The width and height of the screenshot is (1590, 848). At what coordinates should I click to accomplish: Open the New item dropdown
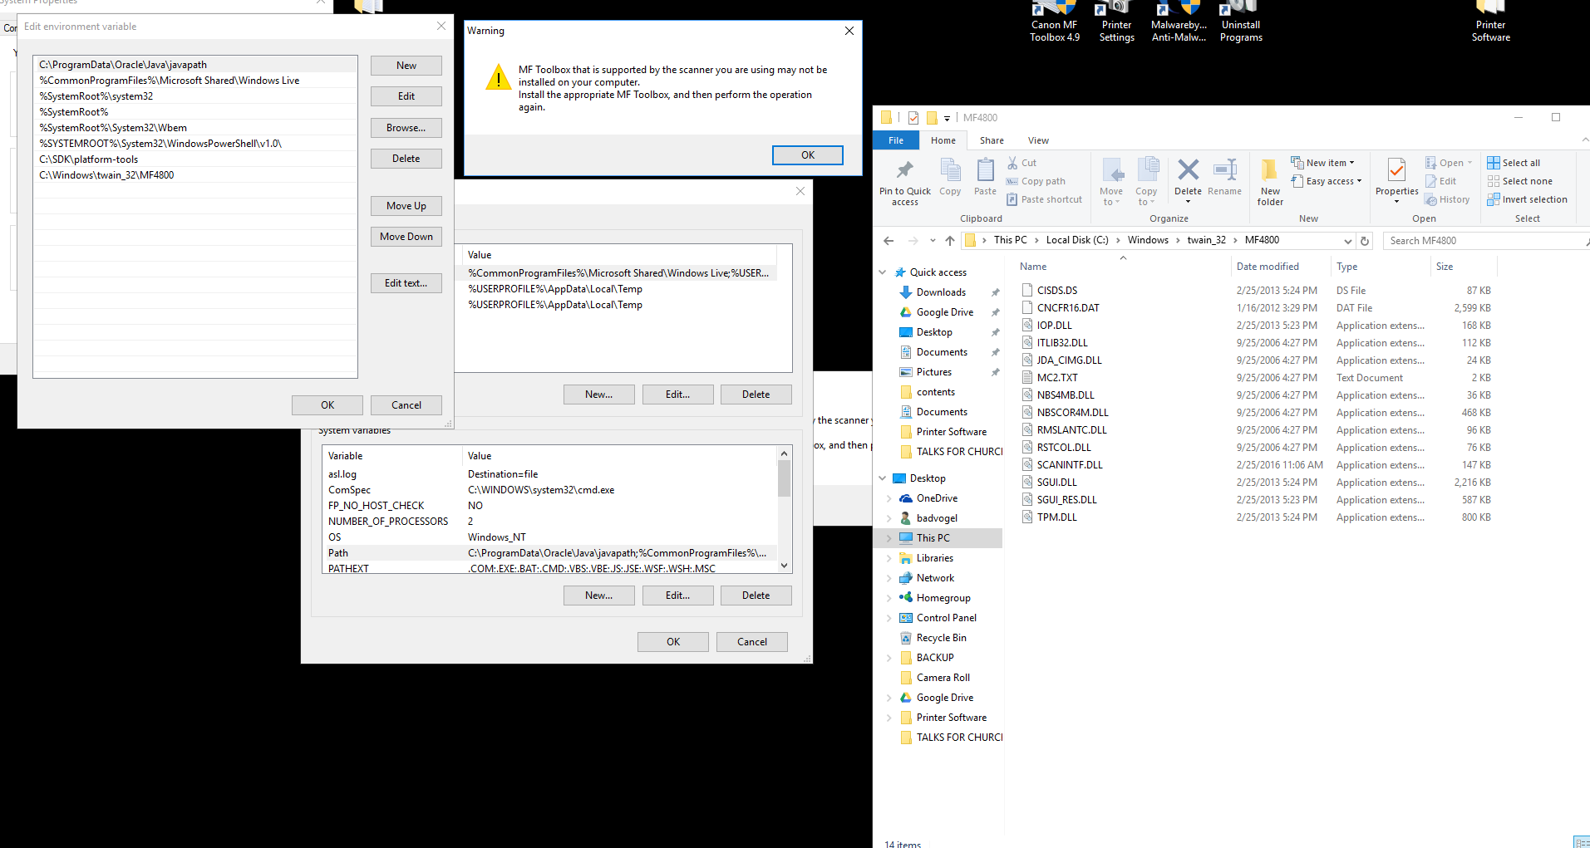pos(1323,162)
